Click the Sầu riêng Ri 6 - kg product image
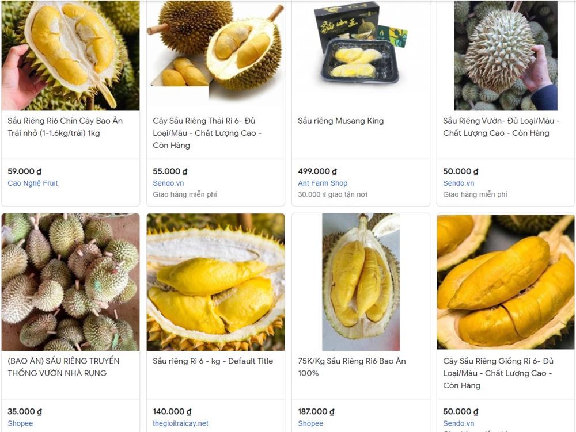The width and height of the screenshot is (576, 432). pyautogui.click(x=215, y=282)
